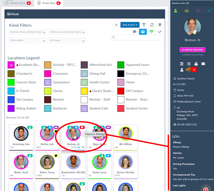Open the houses filter dropdown (Emerson House, Gardner House)

pyautogui.click(x=28, y=32)
